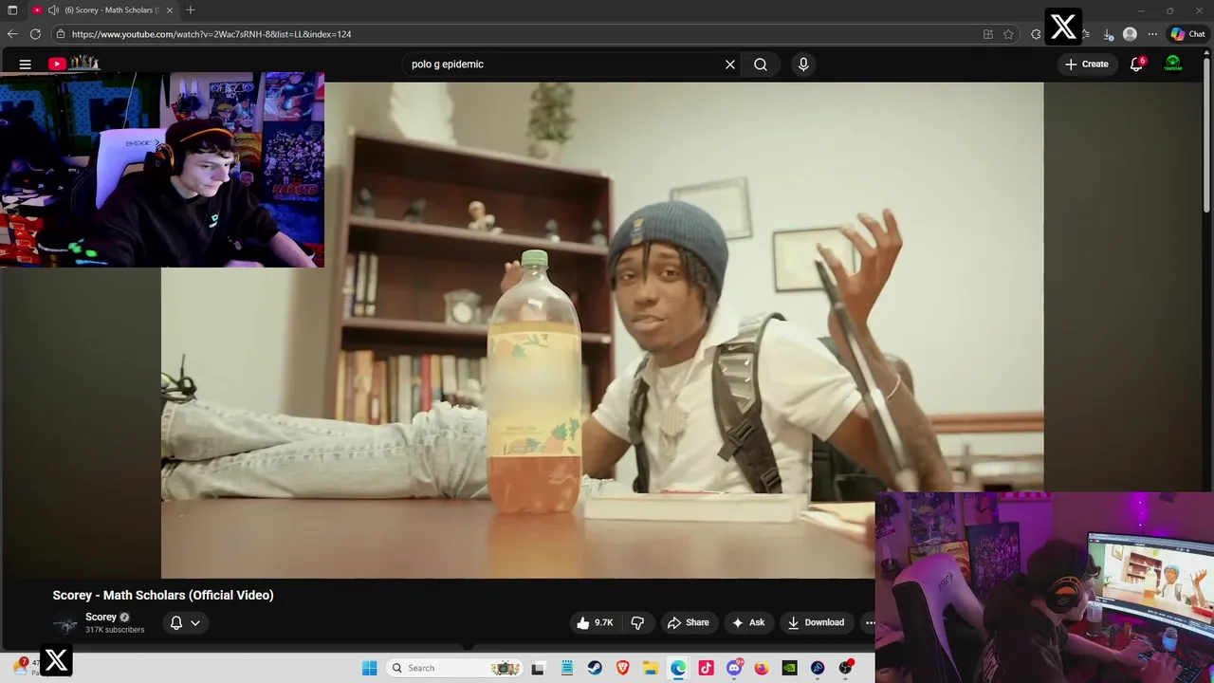Open a new browser tab
1214x683 pixels.
191,9
